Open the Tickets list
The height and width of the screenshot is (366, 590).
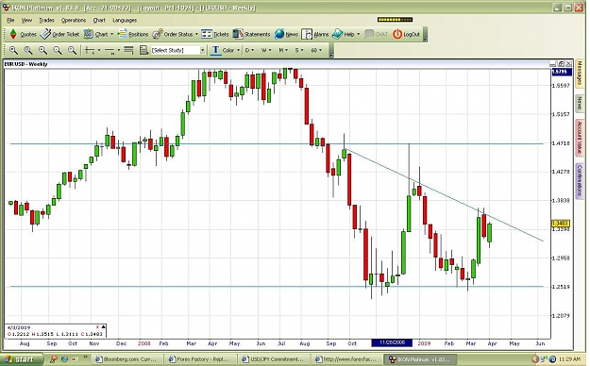coord(215,34)
